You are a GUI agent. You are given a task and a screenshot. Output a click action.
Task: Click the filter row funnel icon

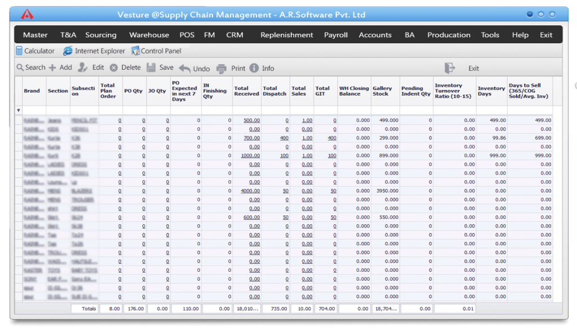pyautogui.click(x=19, y=110)
